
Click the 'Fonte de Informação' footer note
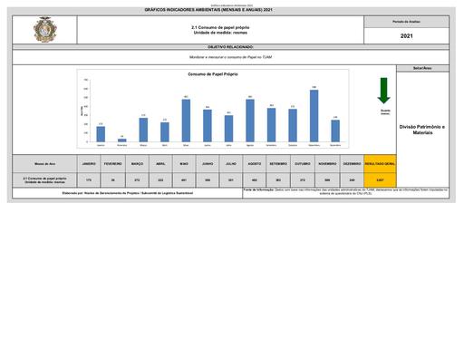345,191
